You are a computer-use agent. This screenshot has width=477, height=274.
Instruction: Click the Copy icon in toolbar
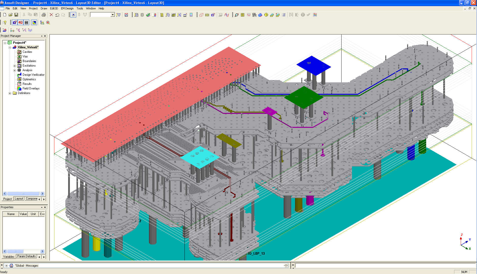tap(30, 15)
